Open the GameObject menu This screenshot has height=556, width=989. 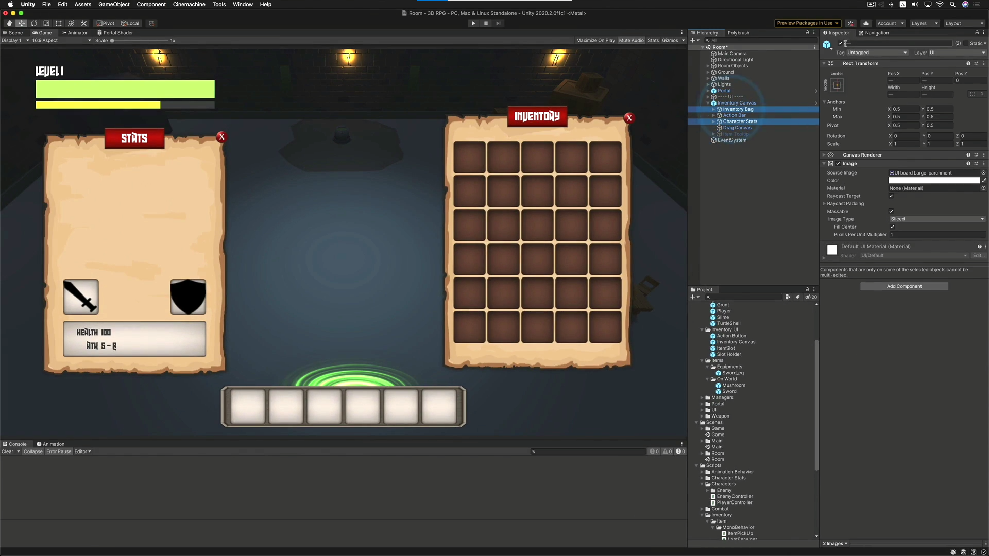coord(114,4)
